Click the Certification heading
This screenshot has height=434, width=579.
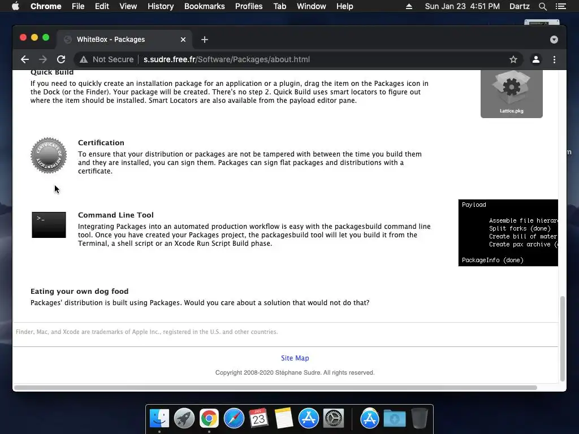[x=101, y=143]
